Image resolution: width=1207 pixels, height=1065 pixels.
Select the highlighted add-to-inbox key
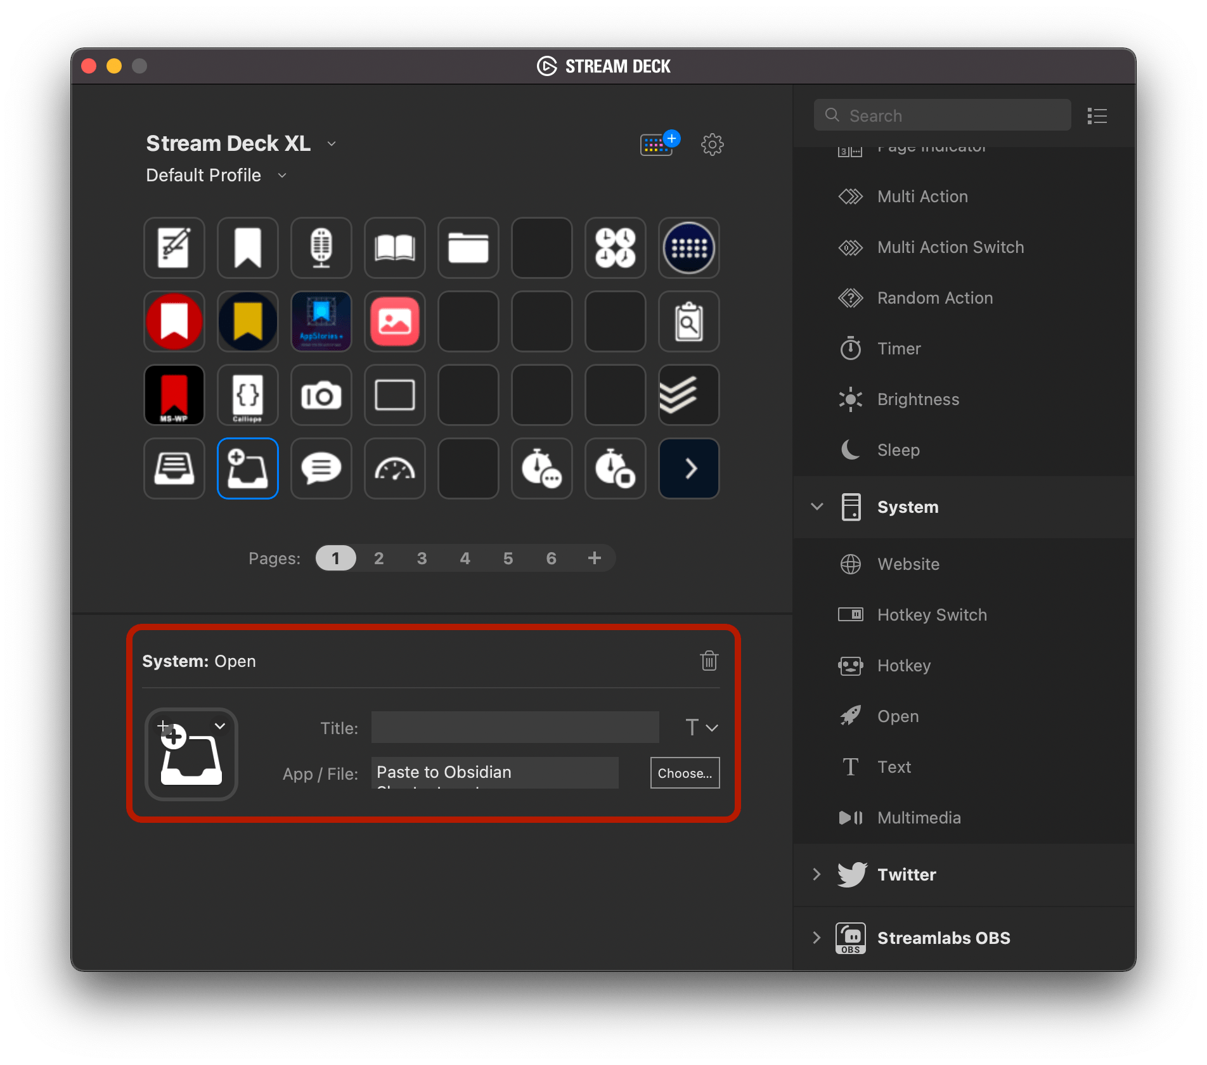coord(248,468)
